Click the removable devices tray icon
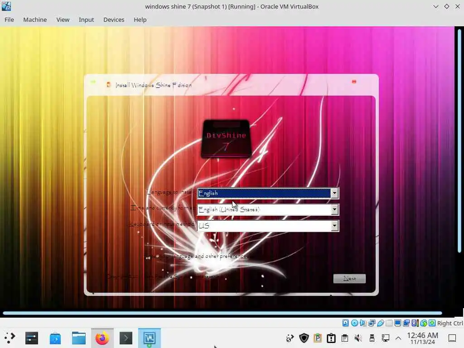The height and width of the screenshot is (348, 464). 372,338
